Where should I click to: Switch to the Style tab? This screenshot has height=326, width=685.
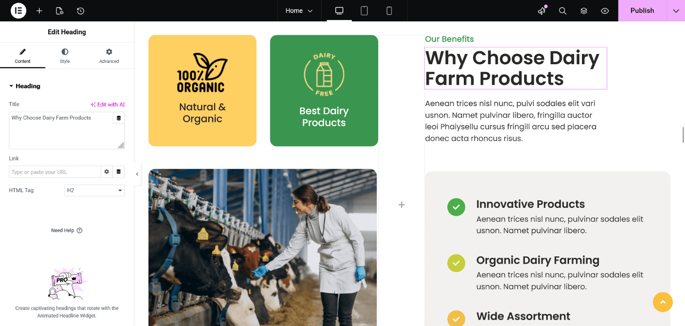point(65,56)
